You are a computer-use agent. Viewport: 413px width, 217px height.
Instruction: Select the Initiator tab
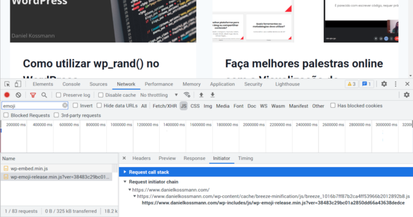pos(222,158)
